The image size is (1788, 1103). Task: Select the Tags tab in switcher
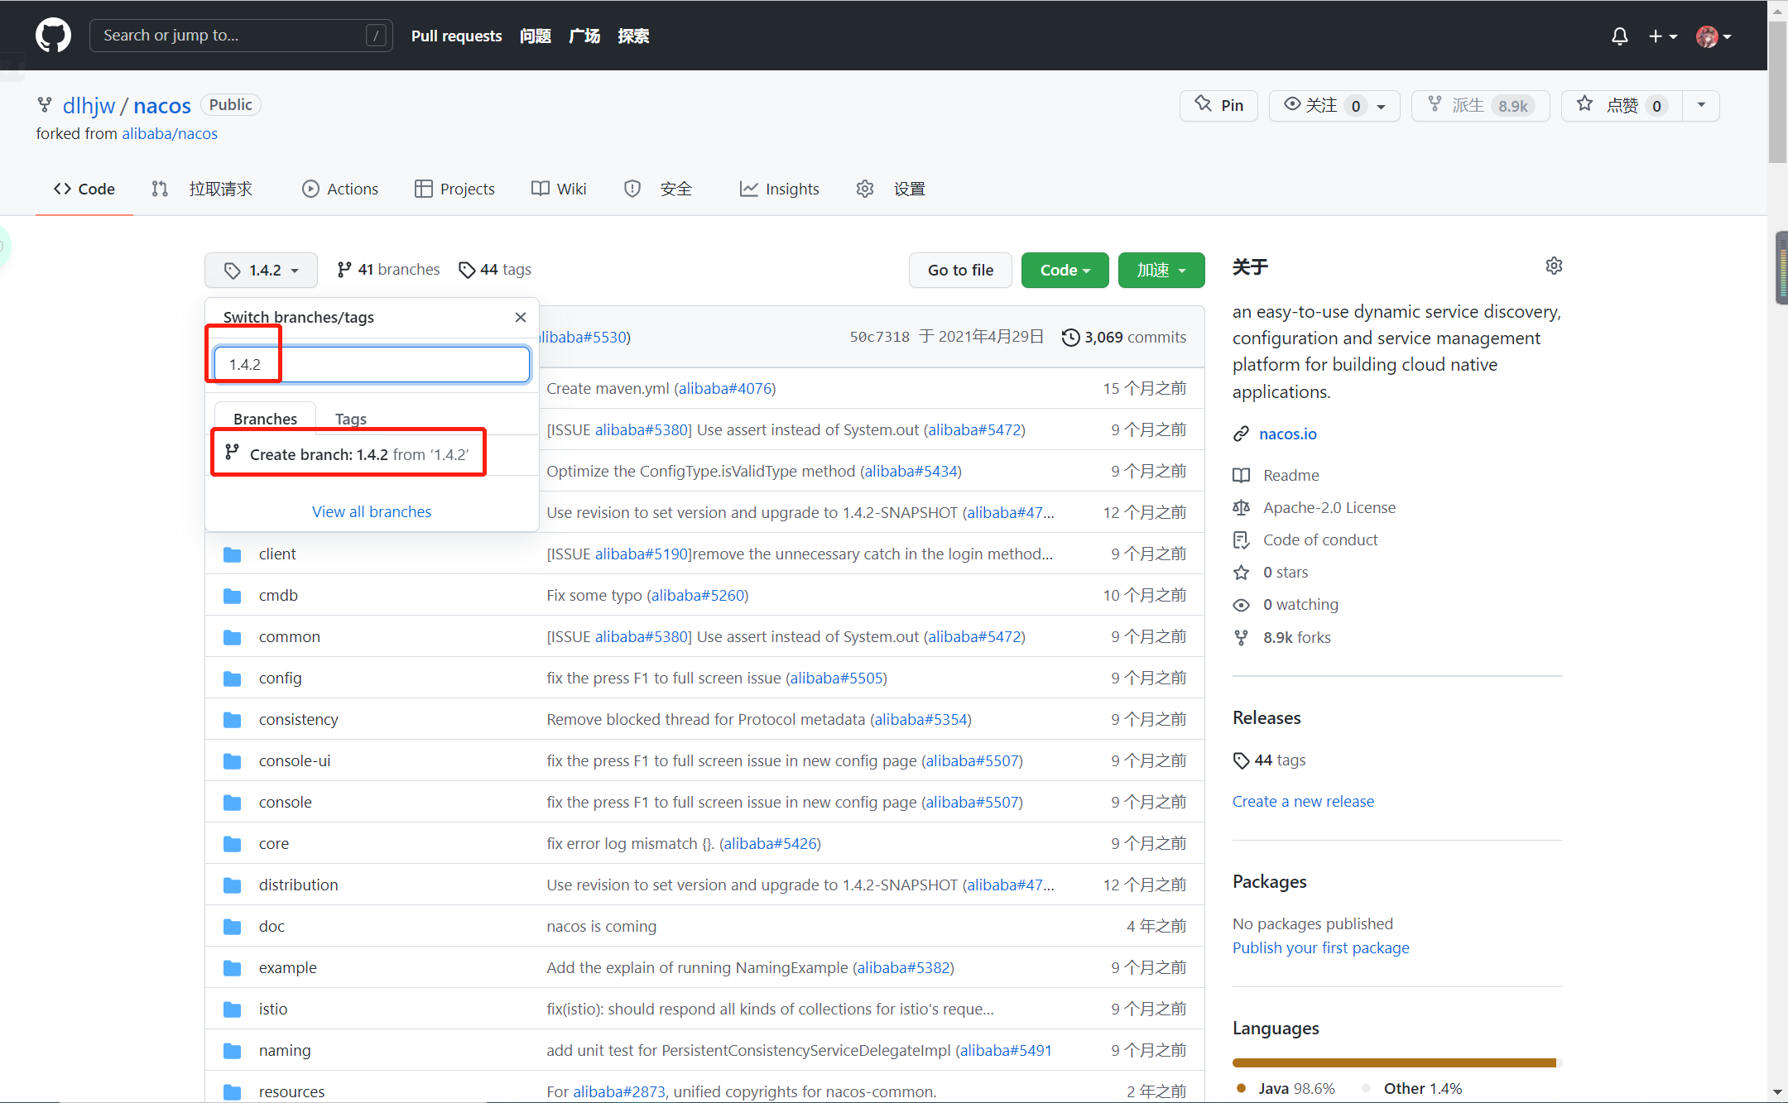click(350, 418)
